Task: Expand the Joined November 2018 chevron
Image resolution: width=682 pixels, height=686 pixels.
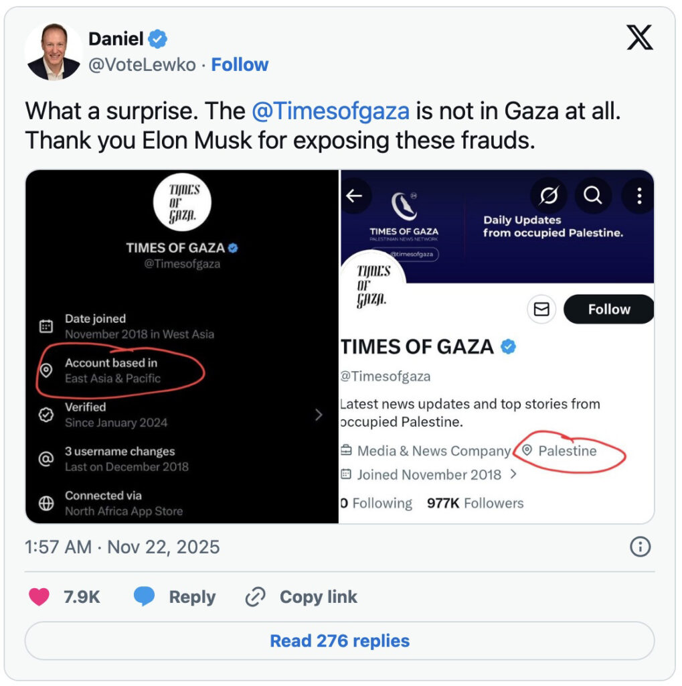Action: pyautogui.click(x=513, y=474)
